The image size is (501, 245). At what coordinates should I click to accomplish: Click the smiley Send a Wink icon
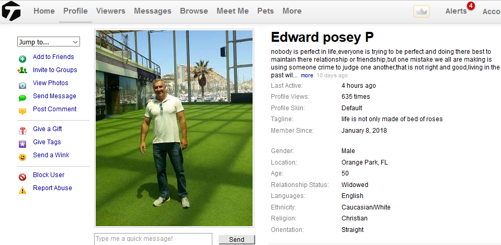(x=22, y=157)
